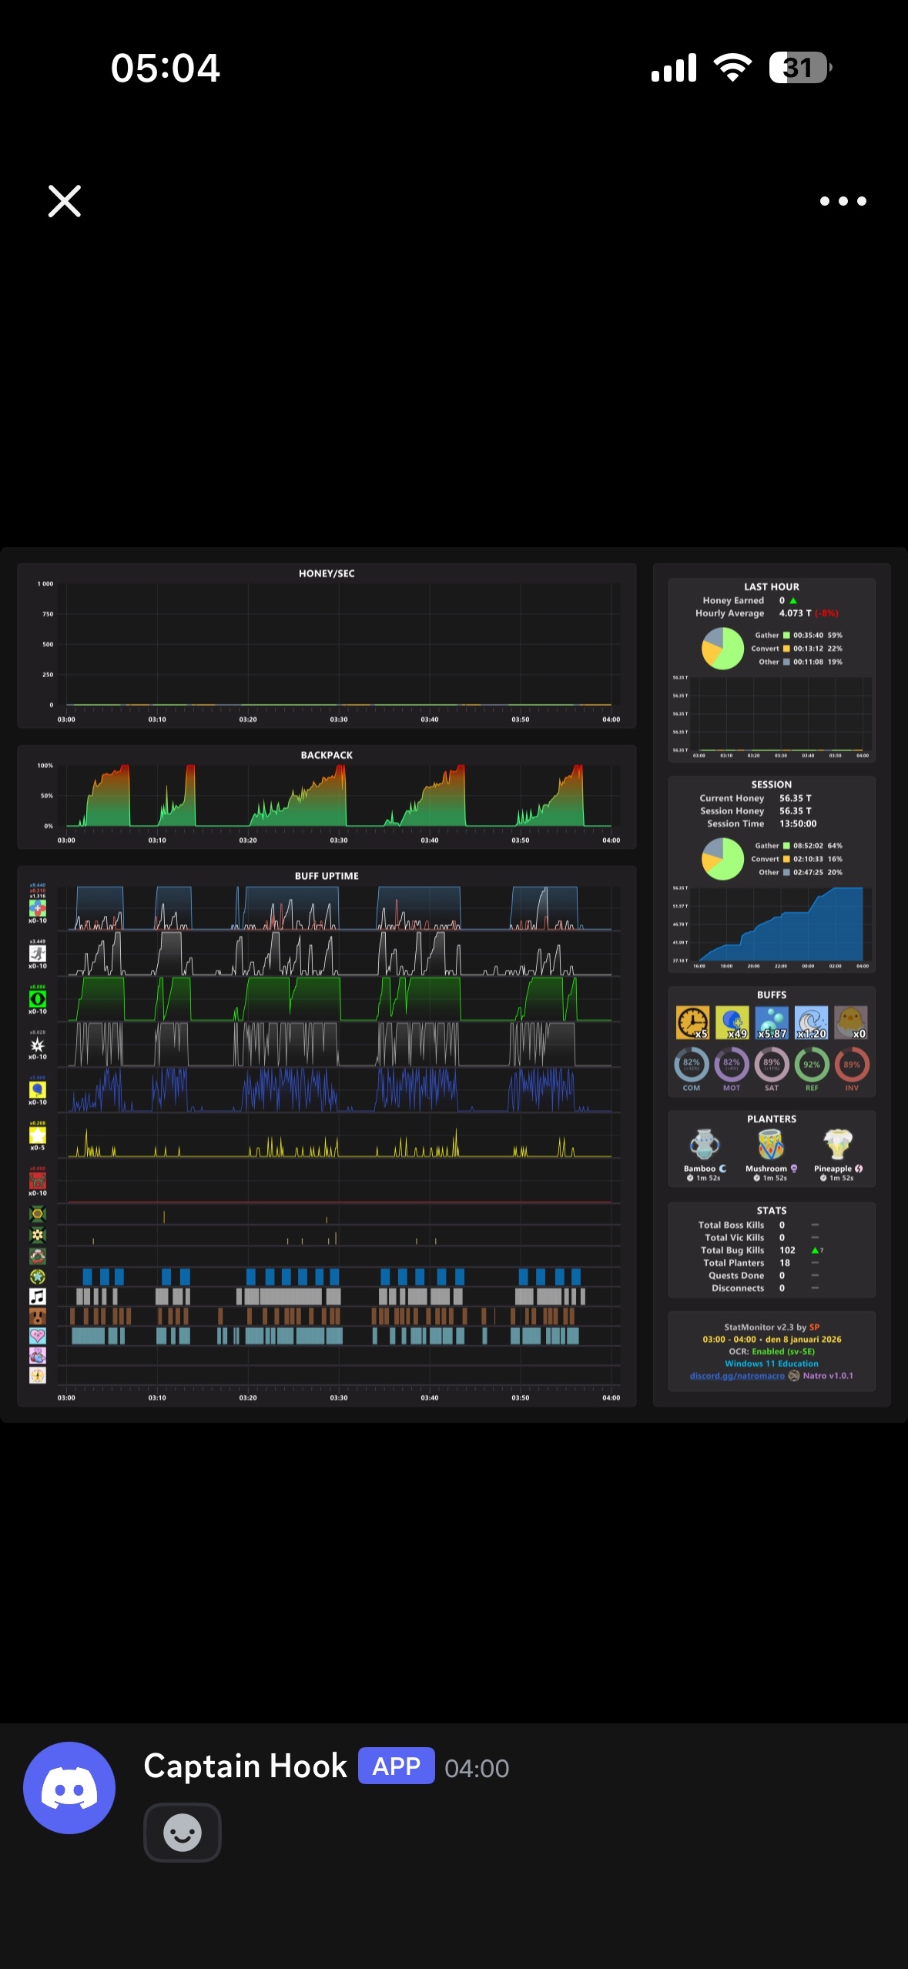The height and width of the screenshot is (1969, 908).
Task: Open the Captain Hook username profile
Action: pyautogui.click(x=245, y=1766)
